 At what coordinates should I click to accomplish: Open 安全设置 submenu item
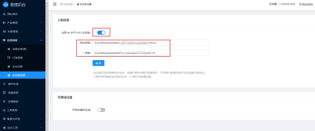pyautogui.click(x=23, y=66)
